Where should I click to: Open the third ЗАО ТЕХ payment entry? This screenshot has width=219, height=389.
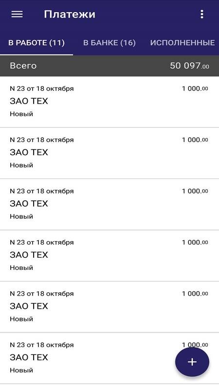[109, 204]
